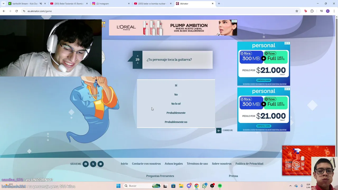Image resolution: width=338 pixels, height=190 pixels.
Task: Open the Chrome three-dot menu
Action: coord(334,11)
